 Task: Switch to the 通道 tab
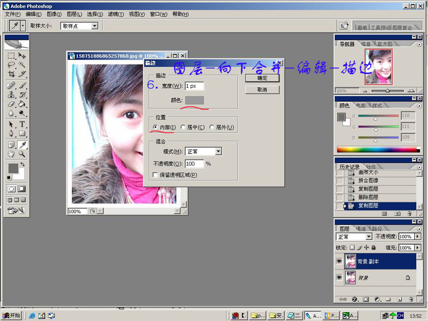[362, 229]
